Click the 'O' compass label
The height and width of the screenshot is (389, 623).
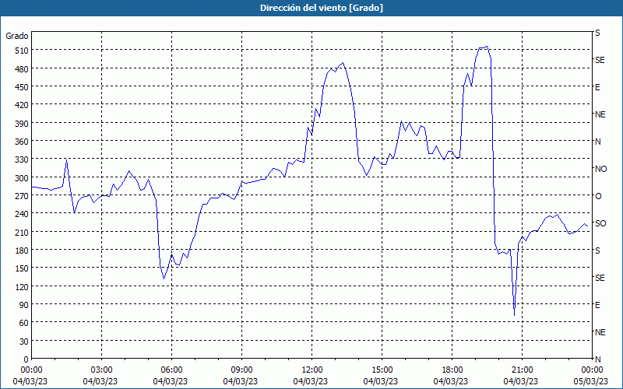coord(597,196)
